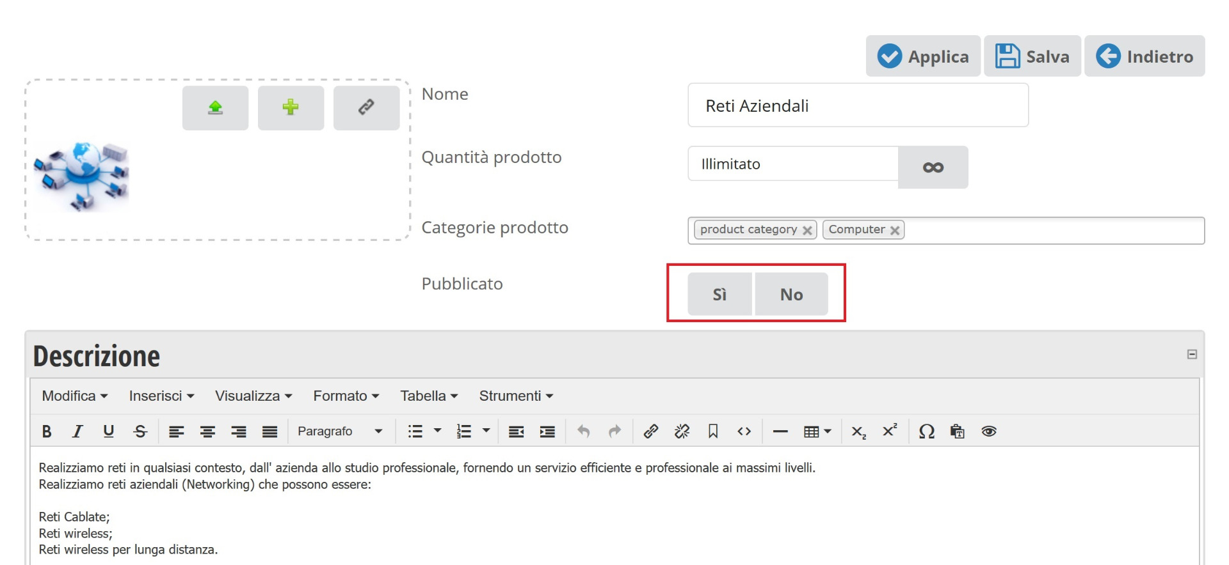Click the green plus add-image button
1229x565 pixels.
291,108
